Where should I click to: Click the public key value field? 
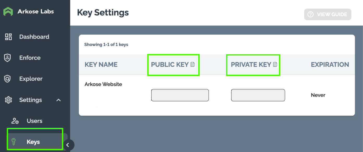click(x=180, y=95)
